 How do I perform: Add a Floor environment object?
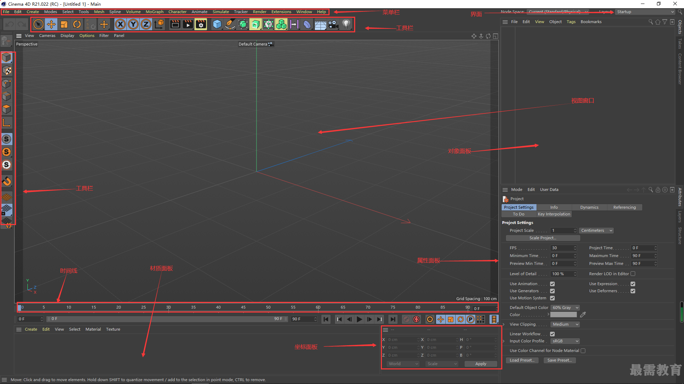(320, 24)
